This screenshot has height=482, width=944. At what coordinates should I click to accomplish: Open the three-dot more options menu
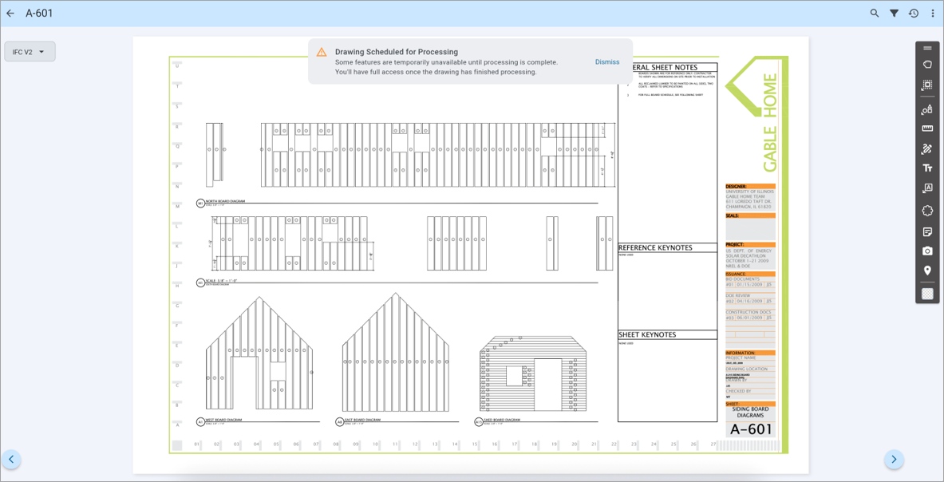coord(932,14)
